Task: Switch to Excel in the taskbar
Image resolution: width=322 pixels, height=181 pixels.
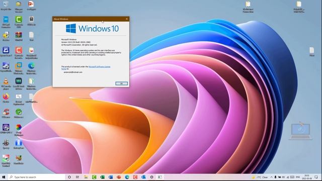Action: [x=102, y=177]
